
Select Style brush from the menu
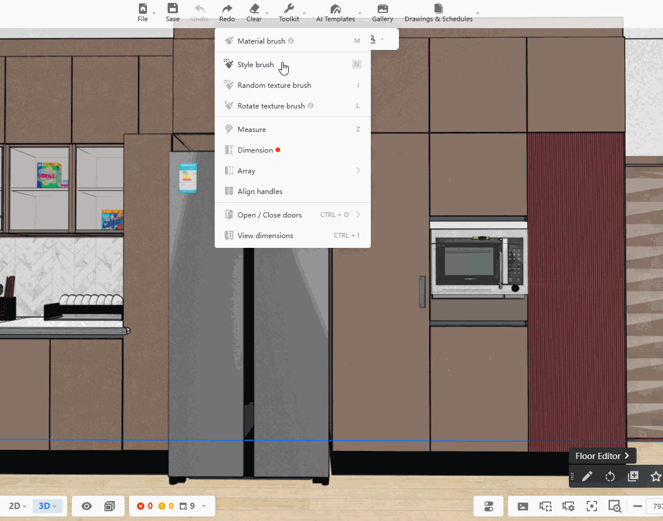pyautogui.click(x=255, y=65)
